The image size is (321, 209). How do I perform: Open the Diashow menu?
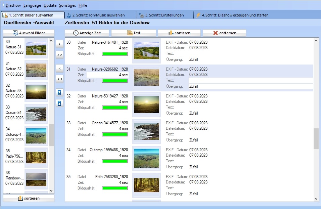click(x=13, y=5)
